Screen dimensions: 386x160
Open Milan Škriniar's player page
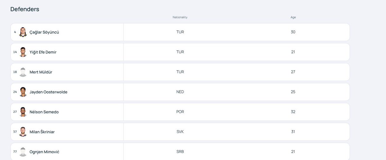[42, 131]
